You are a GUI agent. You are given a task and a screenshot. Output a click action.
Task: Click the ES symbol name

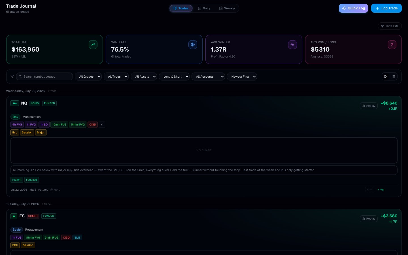pyautogui.click(x=22, y=216)
